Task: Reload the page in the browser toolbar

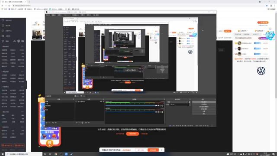Action: [9, 6]
